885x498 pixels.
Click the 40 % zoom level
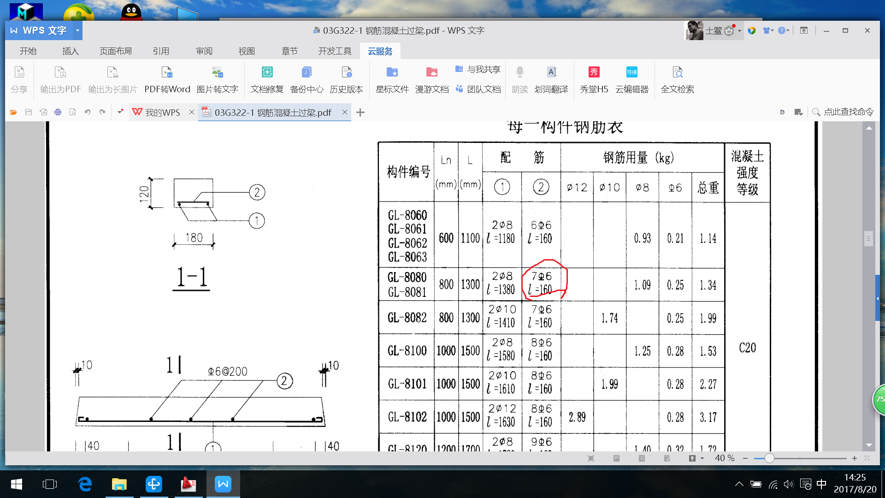pos(725,458)
